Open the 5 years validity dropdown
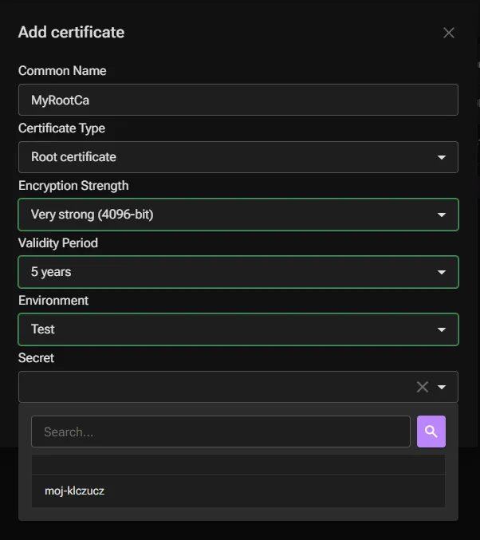Screen dimensions: 480x540 238,272
